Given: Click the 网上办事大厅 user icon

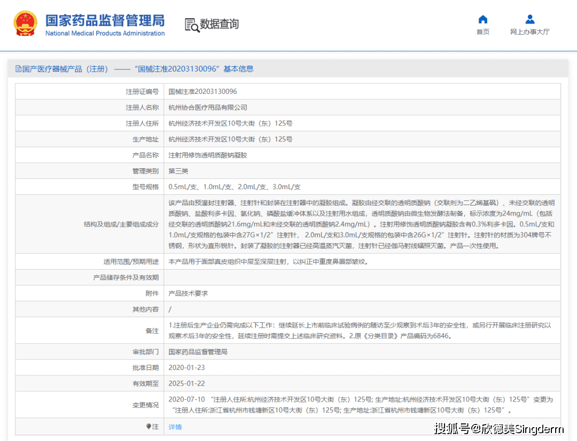Looking at the screenshot, I should 529,20.
